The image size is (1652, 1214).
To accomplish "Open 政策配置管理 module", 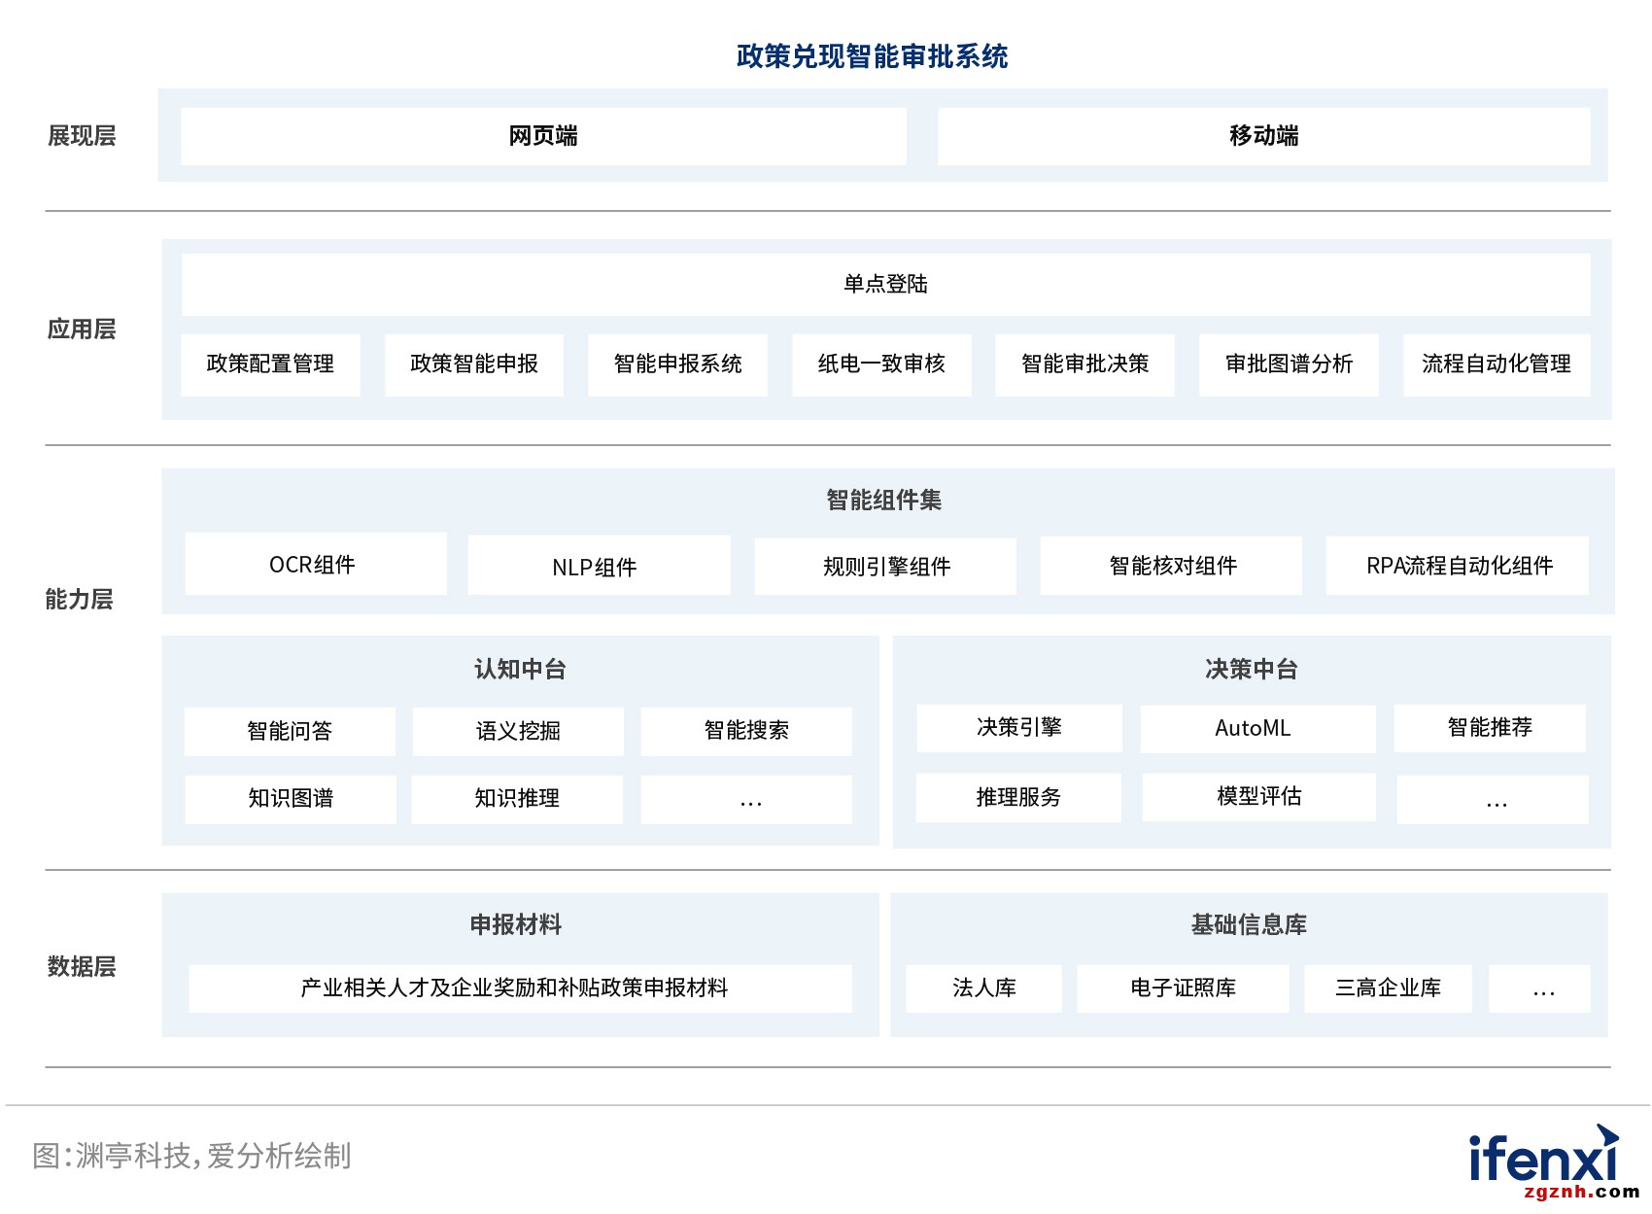I will click(270, 364).
